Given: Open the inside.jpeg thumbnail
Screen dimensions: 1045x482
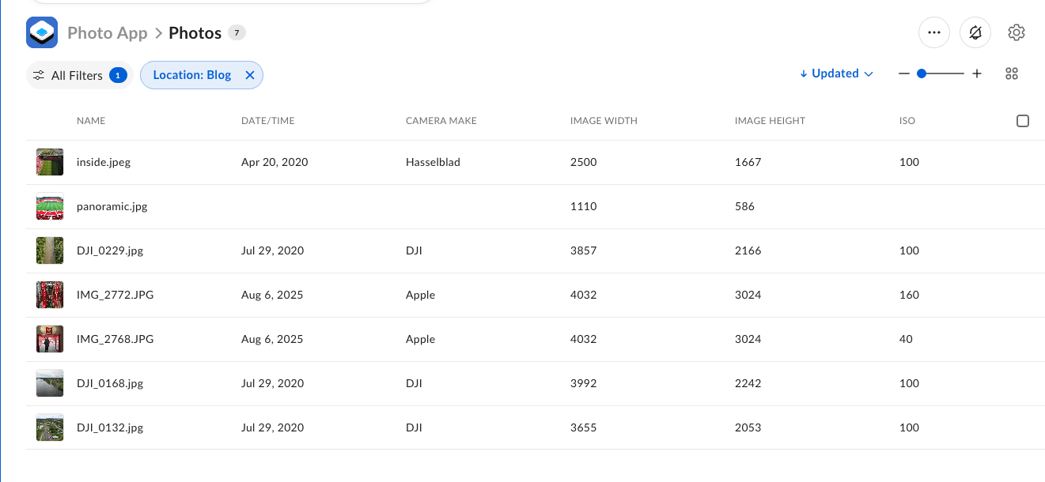Looking at the screenshot, I should pos(50,162).
